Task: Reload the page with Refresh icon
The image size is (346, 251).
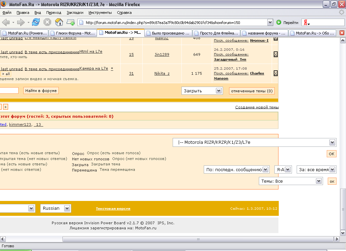Action: (36, 22)
